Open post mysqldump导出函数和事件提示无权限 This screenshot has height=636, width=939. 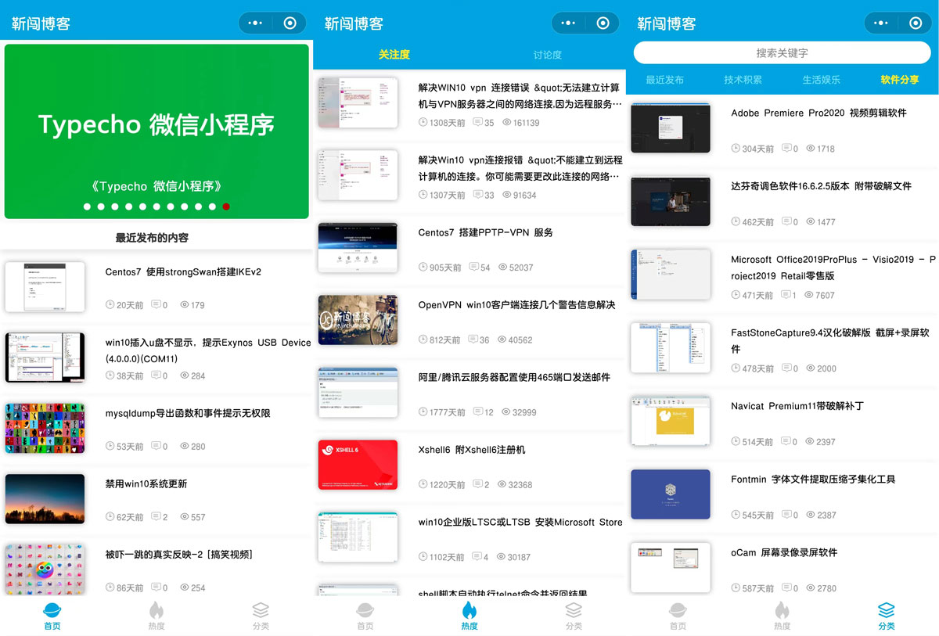coord(188,413)
